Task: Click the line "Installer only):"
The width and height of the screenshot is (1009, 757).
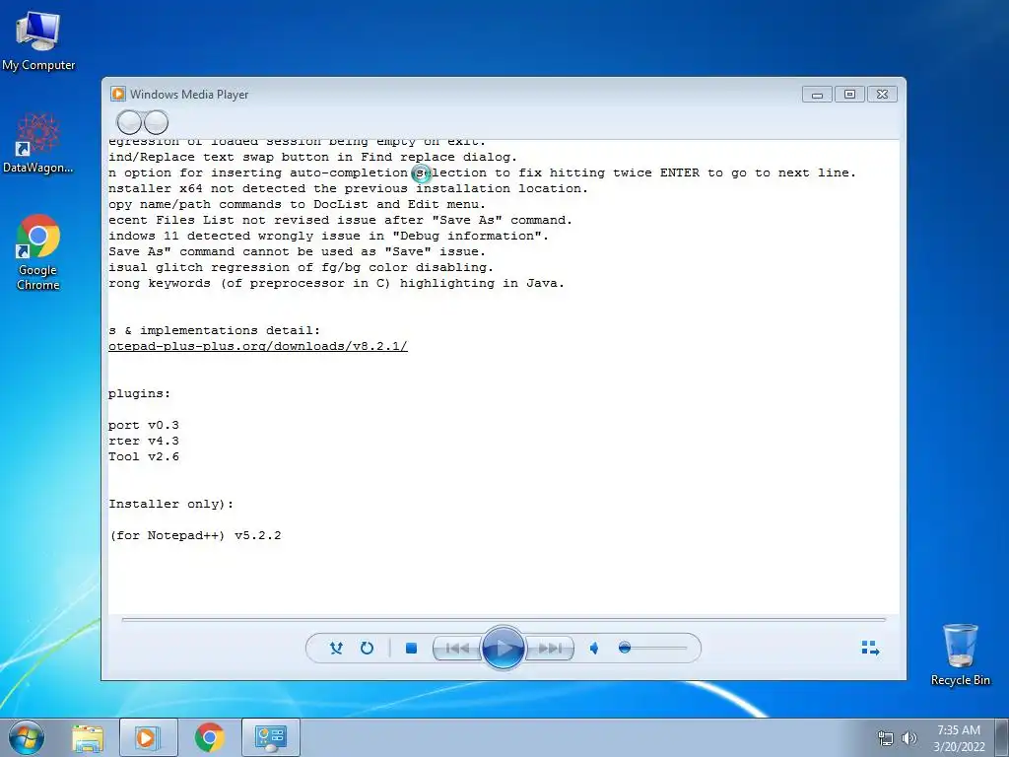Action: [171, 504]
